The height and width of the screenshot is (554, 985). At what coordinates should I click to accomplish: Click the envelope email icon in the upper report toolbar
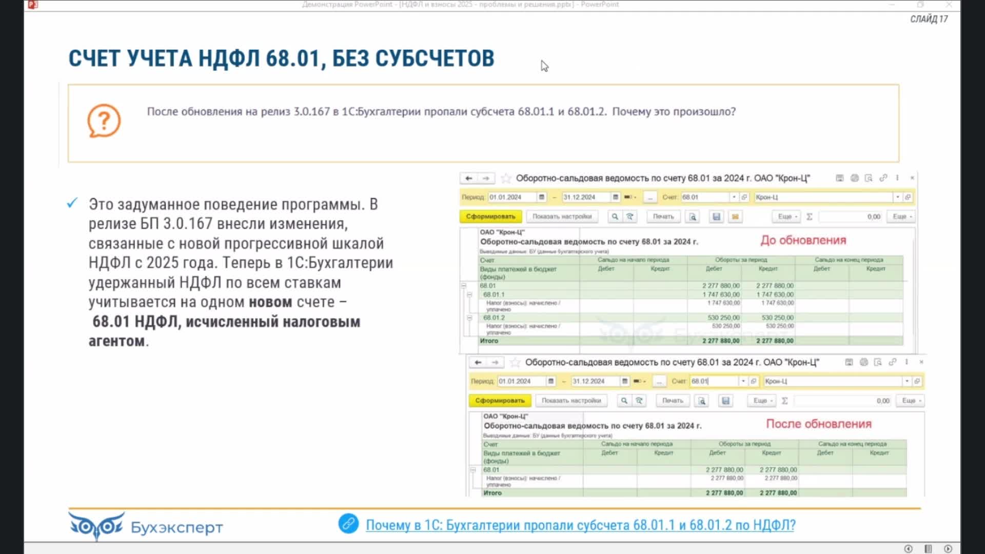pyautogui.click(x=735, y=216)
